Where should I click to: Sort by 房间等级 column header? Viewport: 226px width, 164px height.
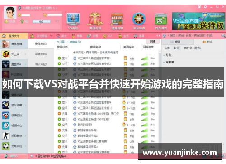pyautogui.click(x=129, y=47)
